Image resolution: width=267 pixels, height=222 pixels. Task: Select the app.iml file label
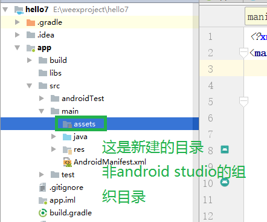pos(62,200)
